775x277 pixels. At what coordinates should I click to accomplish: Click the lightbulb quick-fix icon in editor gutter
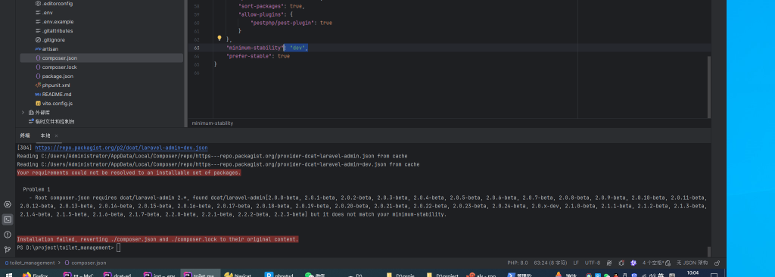(219, 38)
